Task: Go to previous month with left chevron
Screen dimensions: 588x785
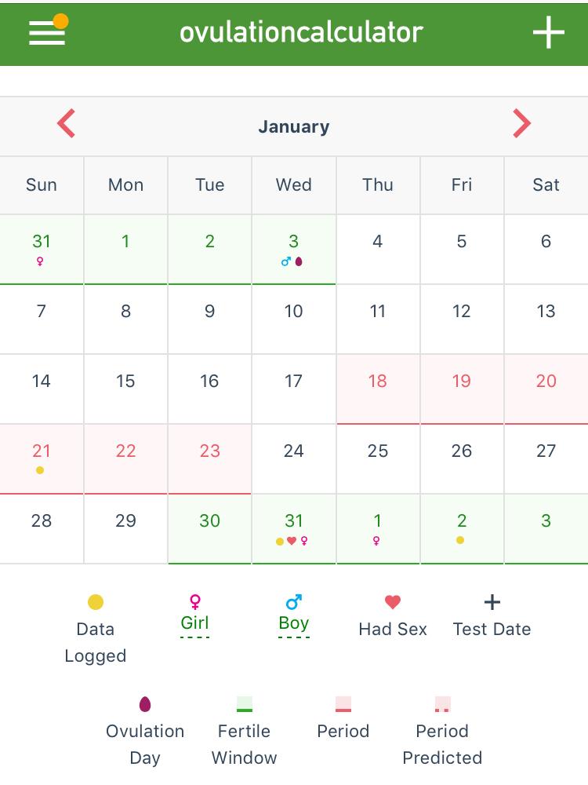Action: coord(66,123)
